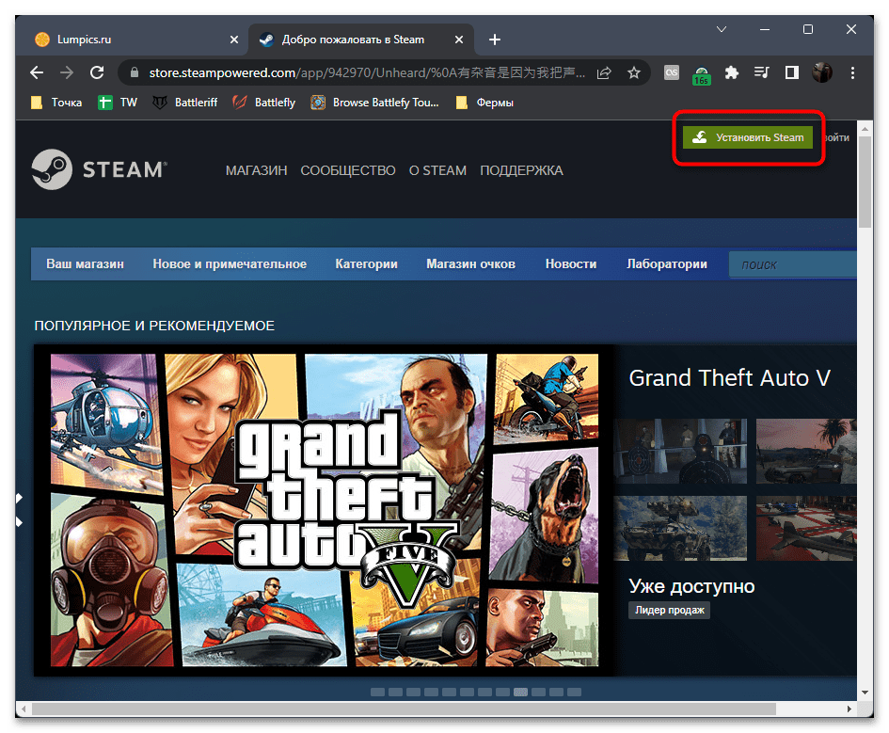Open the Точка bookmark folder
This screenshot has width=889, height=733.
pos(56,103)
